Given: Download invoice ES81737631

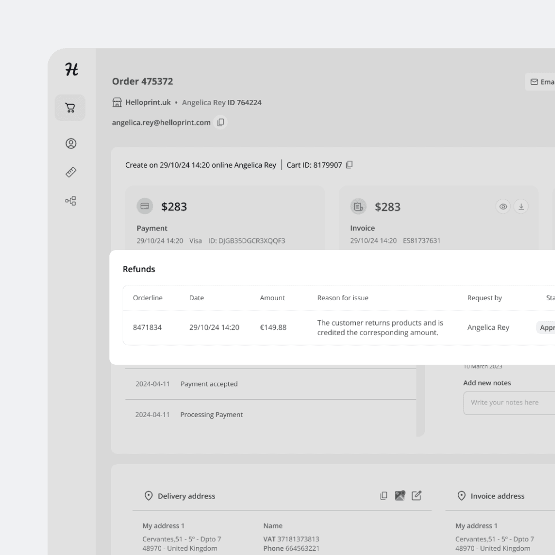Looking at the screenshot, I should click(521, 206).
